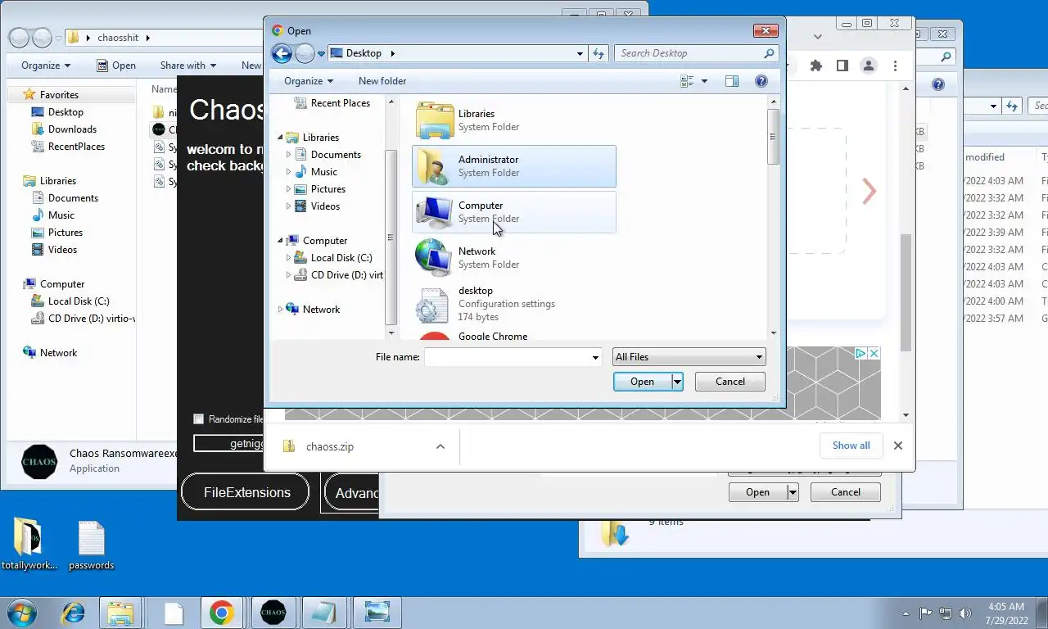Open the Organize menu in Open dialog

[x=309, y=81]
